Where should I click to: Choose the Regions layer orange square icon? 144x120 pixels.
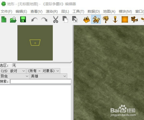[x=125, y=19]
